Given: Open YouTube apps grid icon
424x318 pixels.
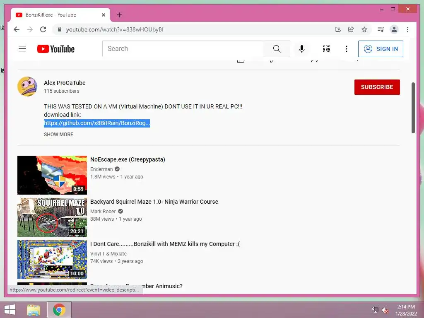Looking at the screenshot, I should (x=327, y=49).
